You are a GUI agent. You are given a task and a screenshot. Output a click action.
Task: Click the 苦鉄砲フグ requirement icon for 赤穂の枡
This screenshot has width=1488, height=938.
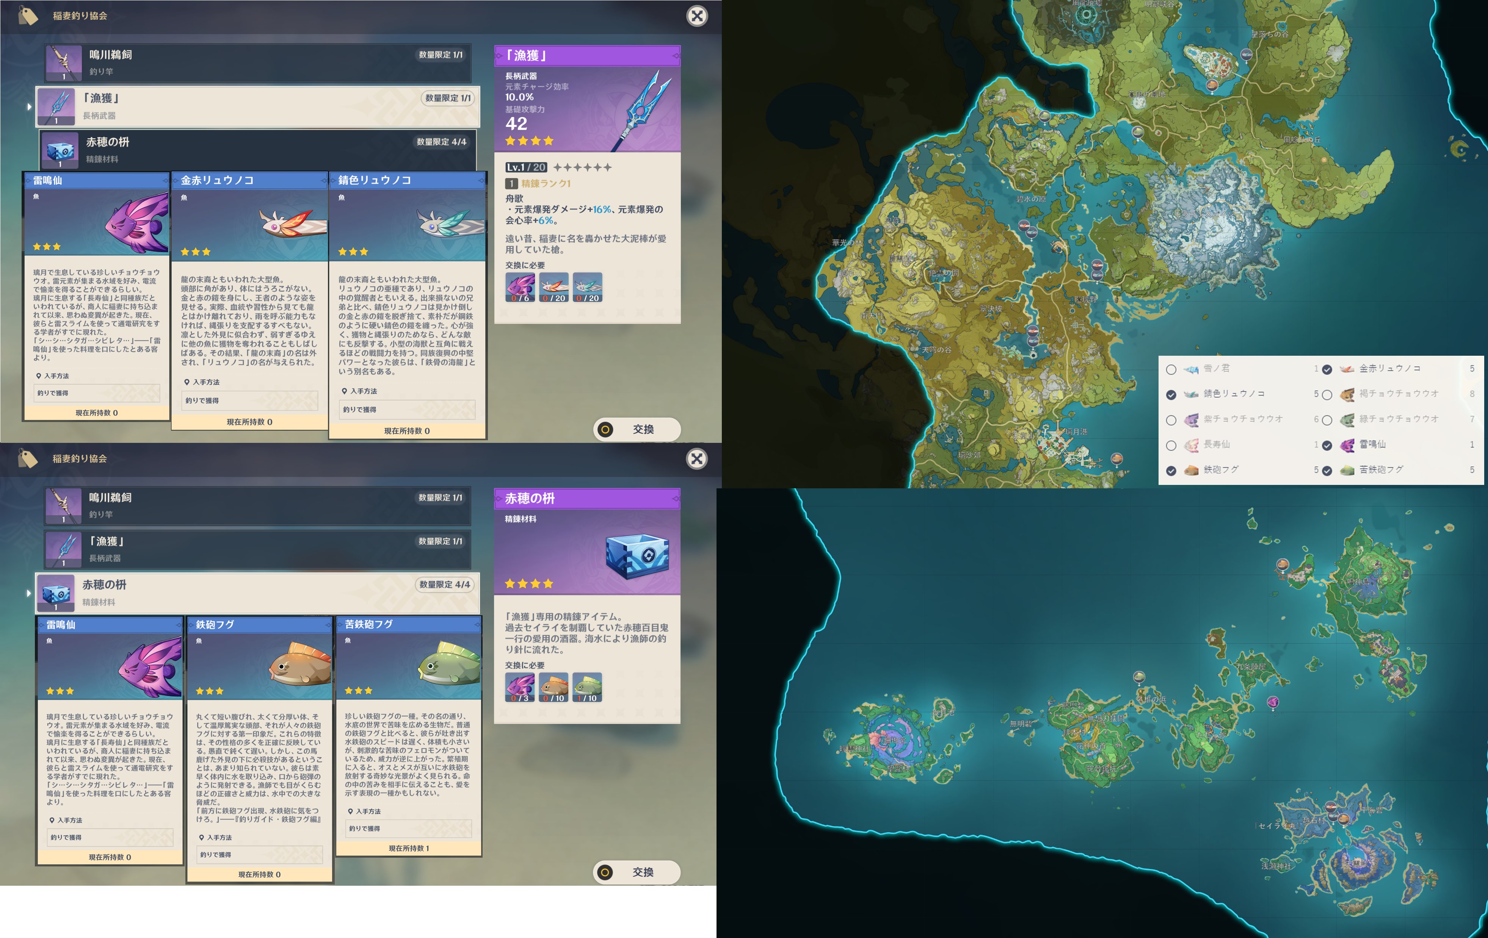[587, 687]
